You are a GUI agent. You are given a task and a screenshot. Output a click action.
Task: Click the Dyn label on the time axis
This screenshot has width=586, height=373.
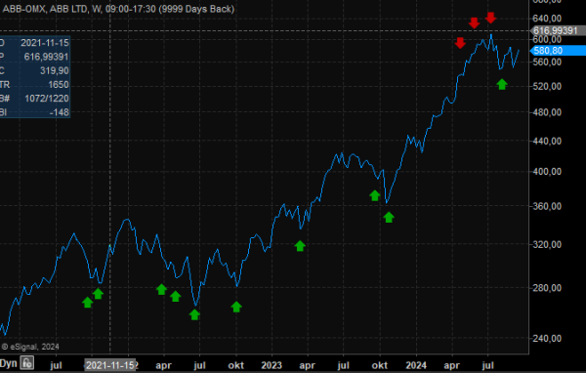9,363
